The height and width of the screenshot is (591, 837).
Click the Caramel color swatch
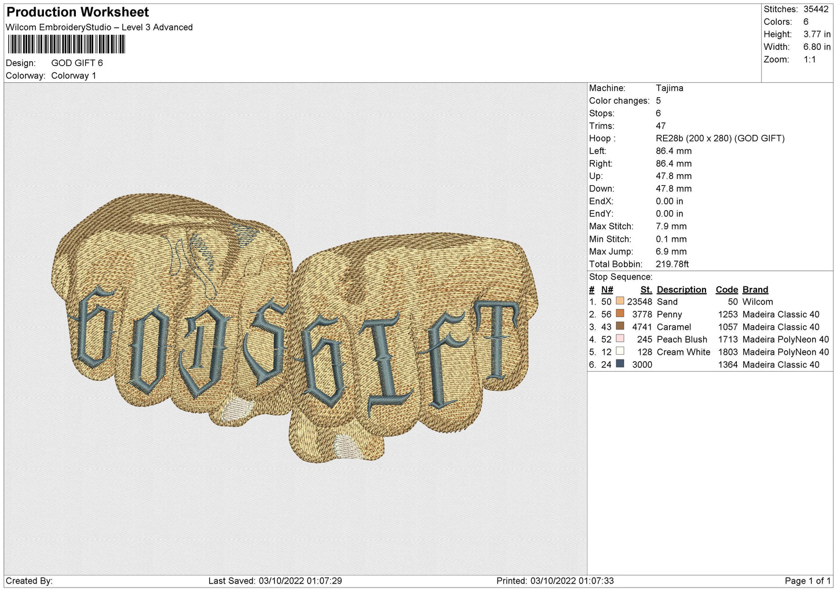point(620,326)
